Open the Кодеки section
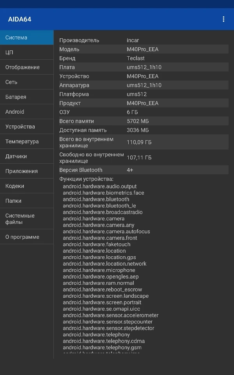The image size is (234, 375). [27, 186]
